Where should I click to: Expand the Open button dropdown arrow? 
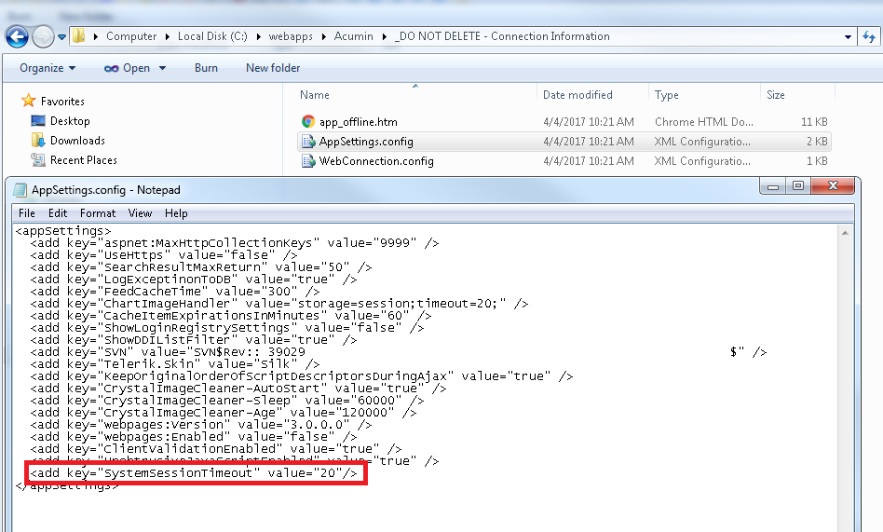pyautogui.click(x=162, y=68)
